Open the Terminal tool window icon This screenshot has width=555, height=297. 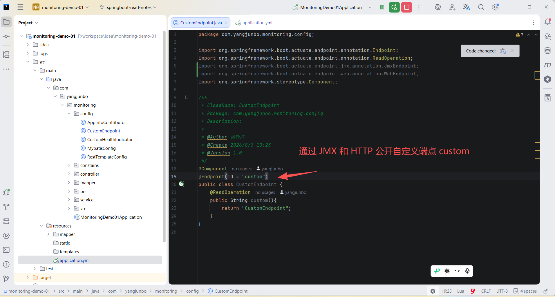(x=6, y=250)
